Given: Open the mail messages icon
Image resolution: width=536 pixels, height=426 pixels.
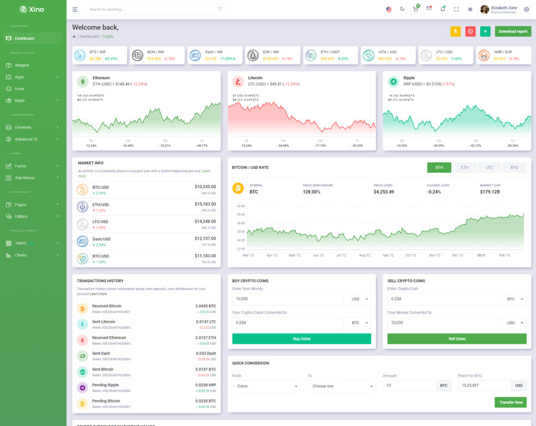Looking at the screenshot, I should tap(429, 9).
